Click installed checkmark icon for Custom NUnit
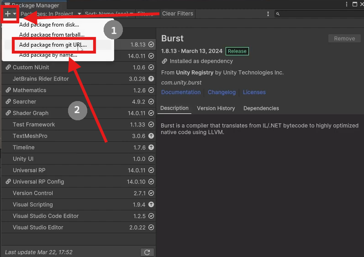The width and height of the screenshot is (364, 257). pyautogui.click(x=151, y=67)
